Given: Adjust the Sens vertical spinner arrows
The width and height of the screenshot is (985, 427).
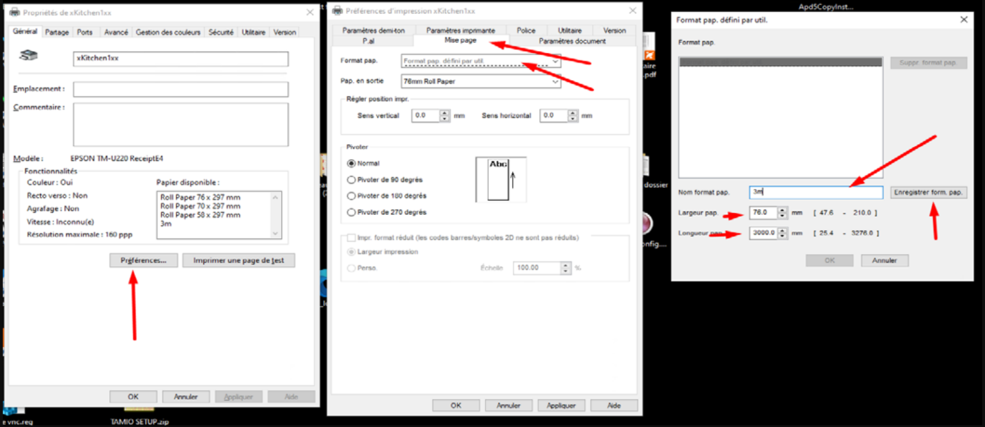Looking at the screenshot, I should click(x=444, y=116).
